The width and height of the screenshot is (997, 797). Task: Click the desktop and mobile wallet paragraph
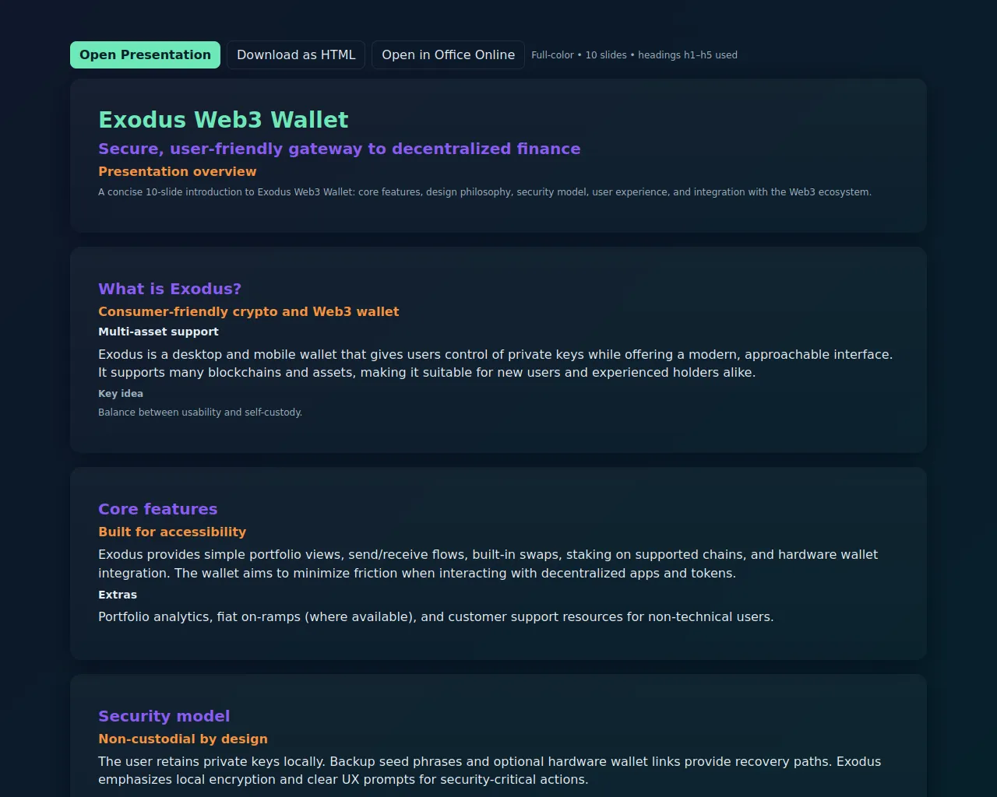coord(495,363)
